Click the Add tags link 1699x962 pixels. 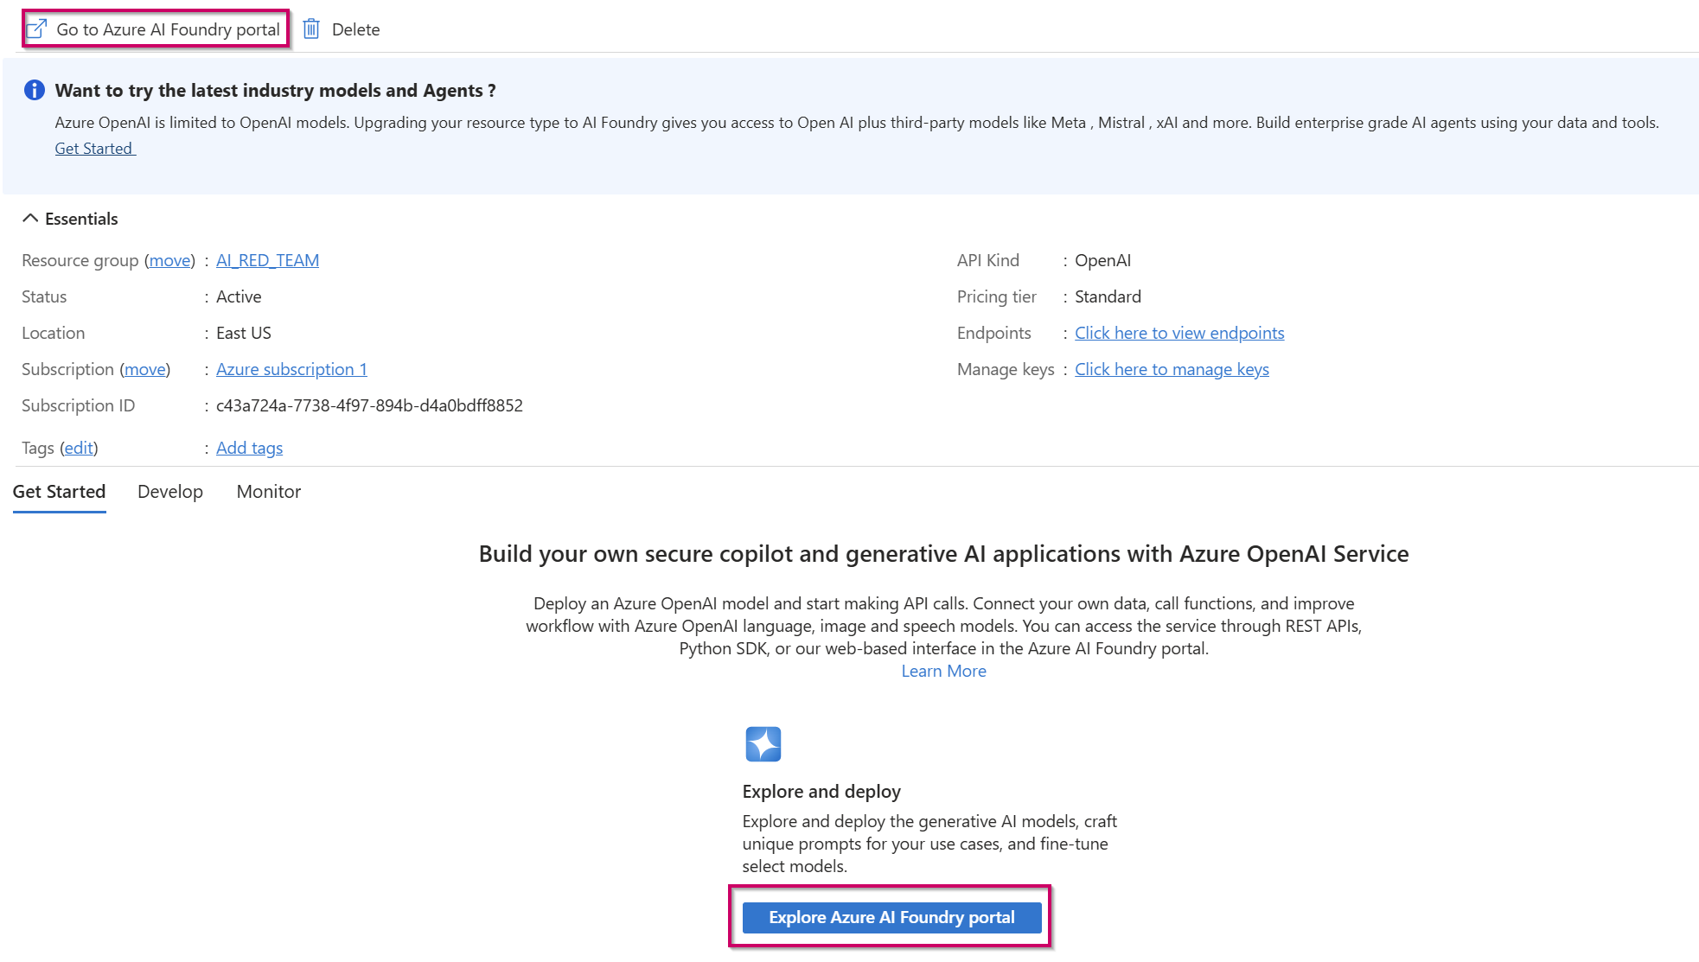(249, 448)
